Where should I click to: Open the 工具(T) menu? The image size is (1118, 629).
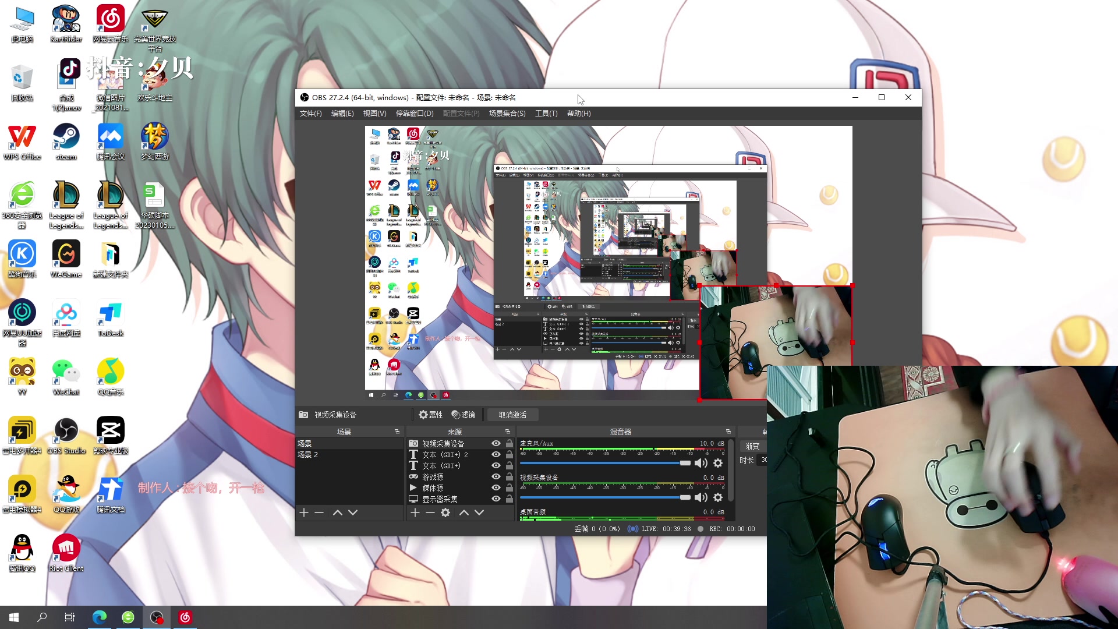(546, 114)
